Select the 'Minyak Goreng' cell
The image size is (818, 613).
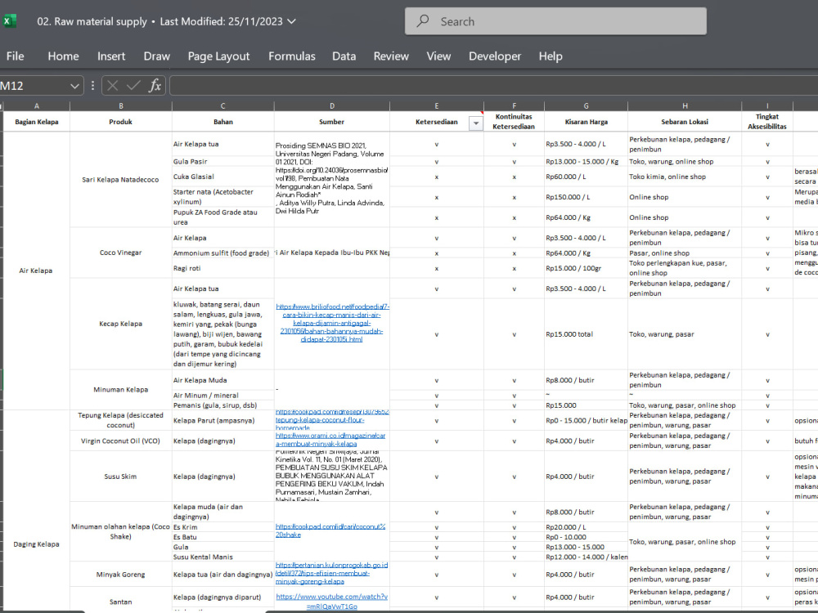point(120,575)
